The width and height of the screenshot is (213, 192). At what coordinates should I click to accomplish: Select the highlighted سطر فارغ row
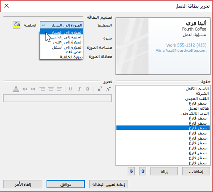(163, 128)
